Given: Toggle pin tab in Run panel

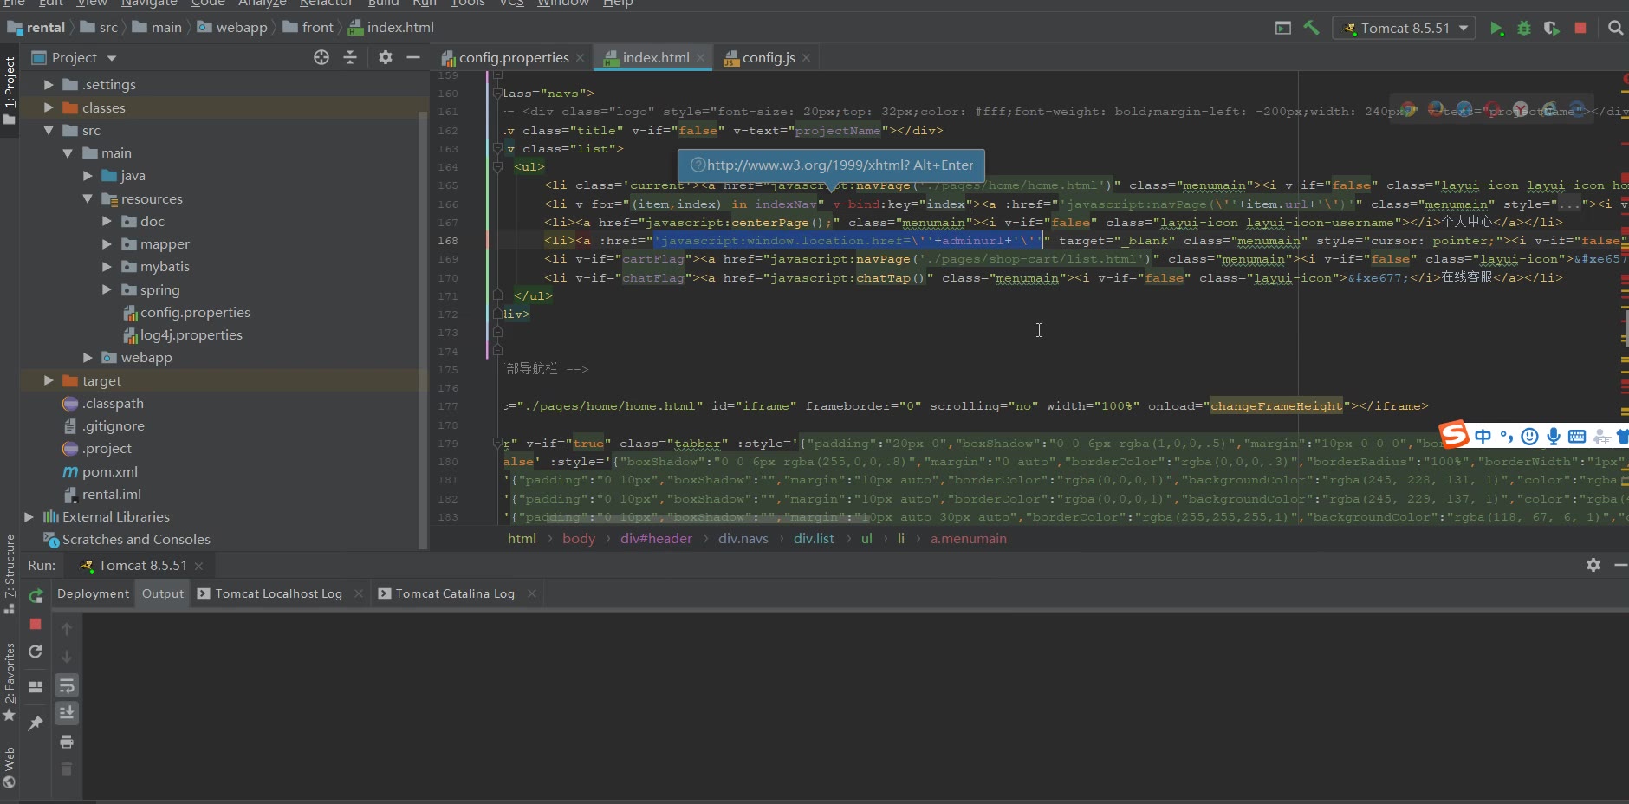Looking at the screenshot, I should (36, 723).
